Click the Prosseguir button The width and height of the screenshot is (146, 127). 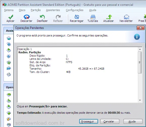89,121
